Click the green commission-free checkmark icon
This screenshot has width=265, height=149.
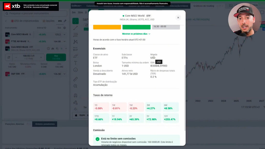[98, 139]
